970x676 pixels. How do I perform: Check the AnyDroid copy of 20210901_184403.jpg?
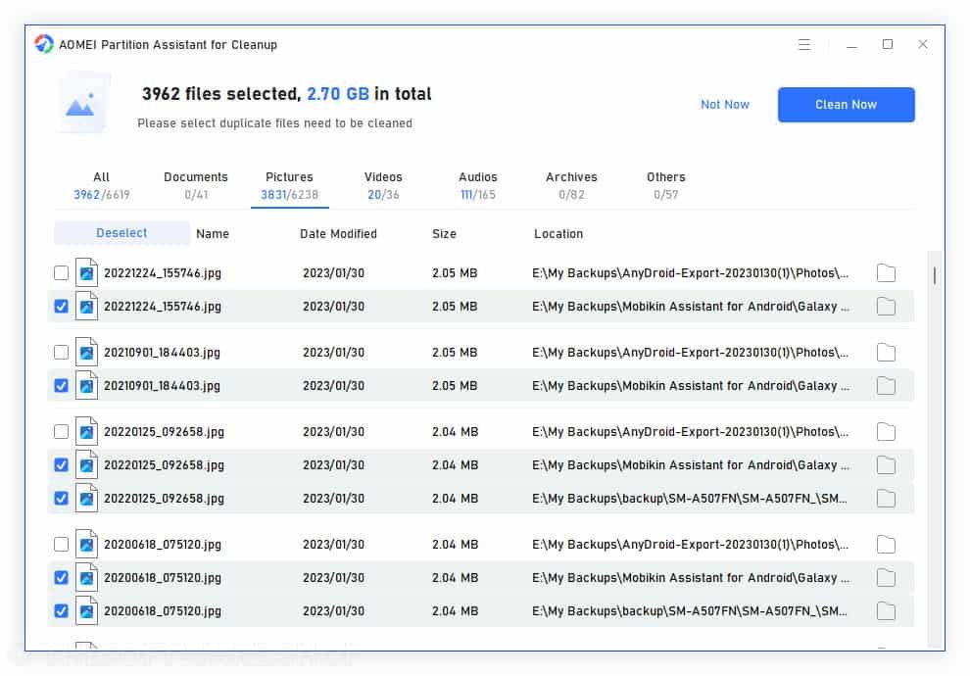coord(62,352)
